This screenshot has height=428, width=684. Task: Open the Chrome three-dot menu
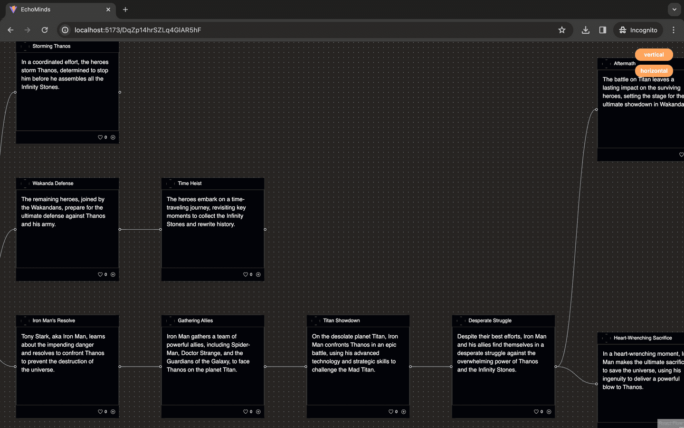[674, 30]
